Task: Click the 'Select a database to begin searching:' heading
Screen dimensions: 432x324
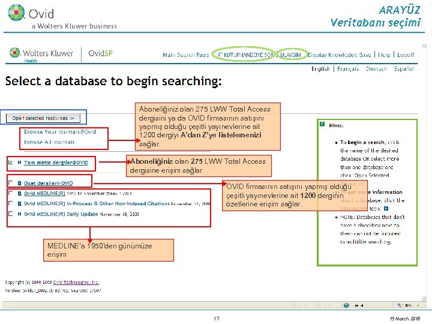Action: click(113, 81)
